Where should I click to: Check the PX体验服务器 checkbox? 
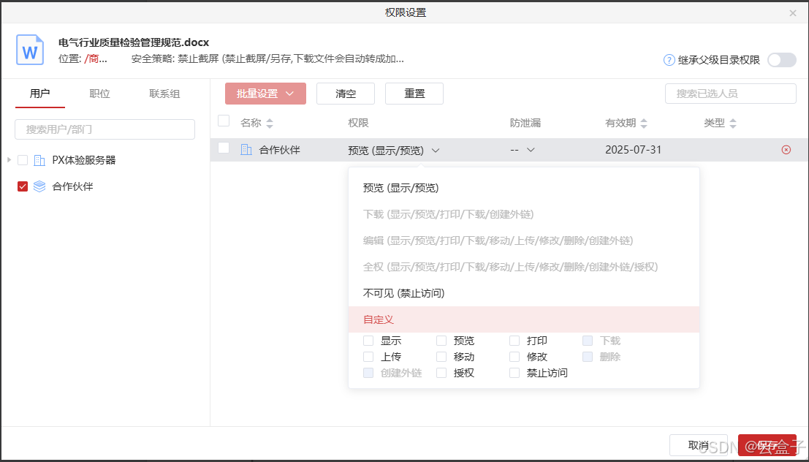(x=23, y=160)
